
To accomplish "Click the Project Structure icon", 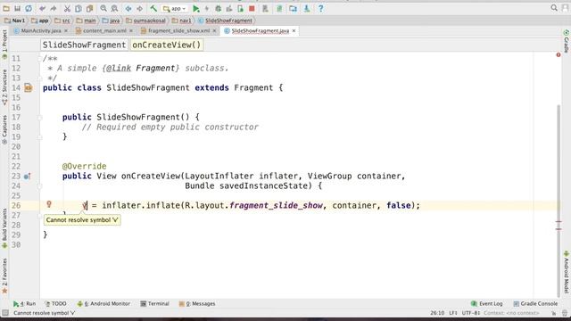I will click(294, 8).
